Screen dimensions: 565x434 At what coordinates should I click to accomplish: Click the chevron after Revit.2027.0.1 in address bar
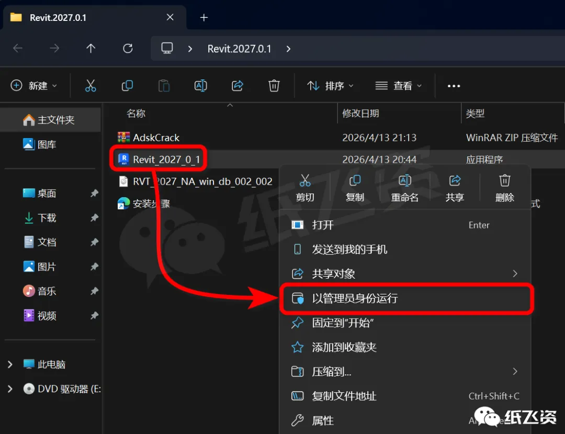pyautogui.click(x=288, y=49)
